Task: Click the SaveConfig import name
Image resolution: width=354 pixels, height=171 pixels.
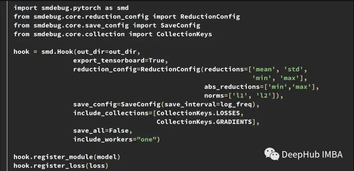Action: tap(180, 25)
